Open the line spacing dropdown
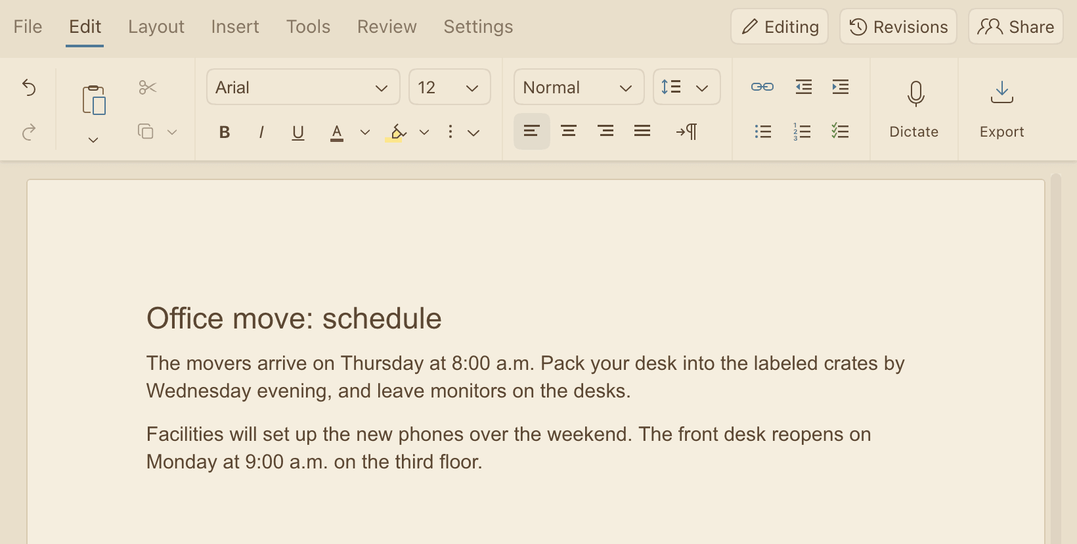1077x544 pixels. [x=687, y=87]
